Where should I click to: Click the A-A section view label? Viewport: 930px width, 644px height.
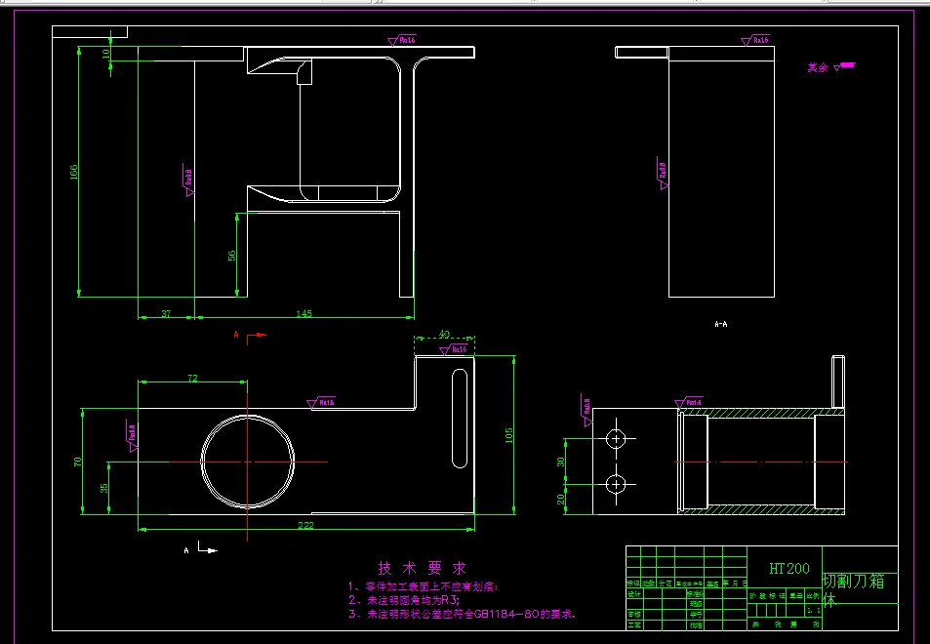[720, 324]
